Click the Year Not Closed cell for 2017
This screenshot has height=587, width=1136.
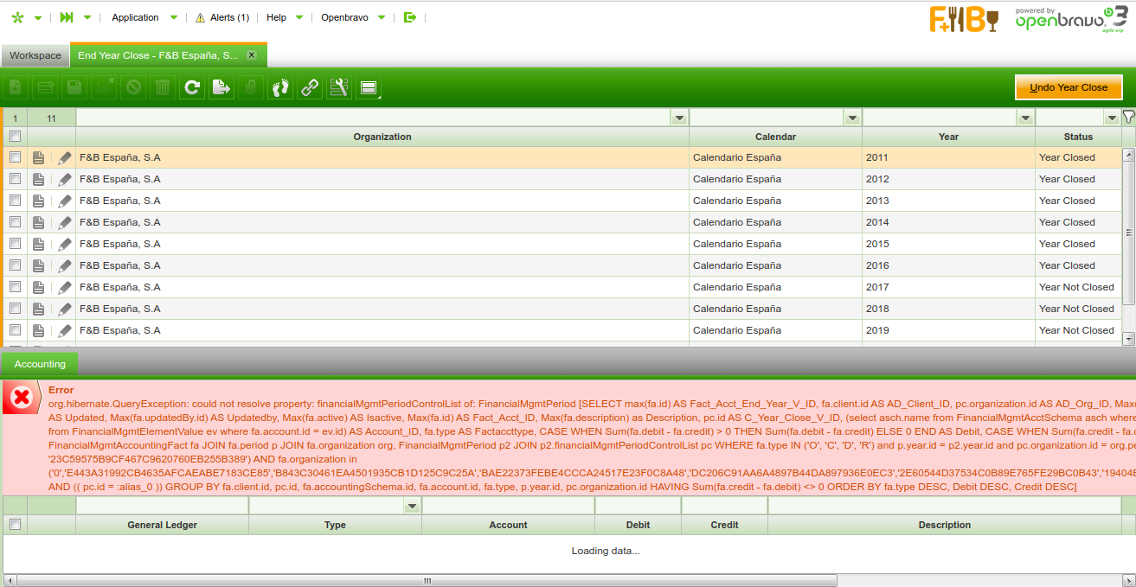1076,287
